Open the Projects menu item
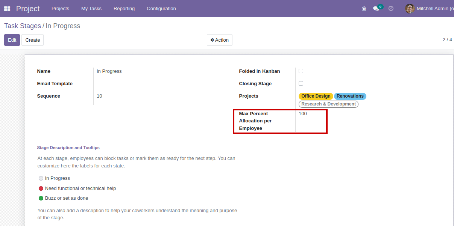This screenshot has width=454, height=226. (x=60, y=9)
